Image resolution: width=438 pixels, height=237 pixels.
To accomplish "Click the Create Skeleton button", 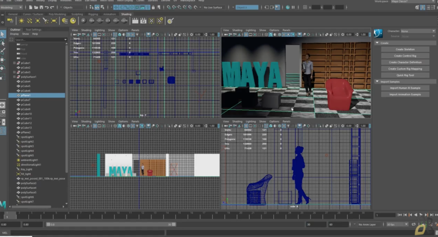I will (x=405, y=49).
